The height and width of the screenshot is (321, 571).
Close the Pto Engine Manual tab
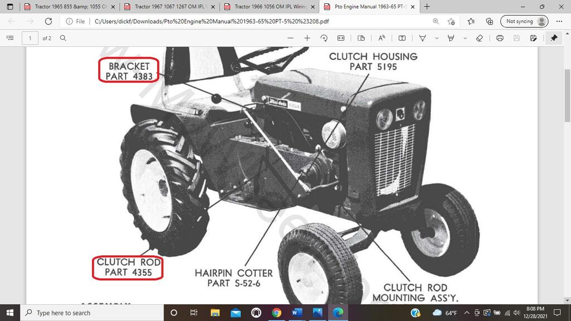tap(413, 7)
